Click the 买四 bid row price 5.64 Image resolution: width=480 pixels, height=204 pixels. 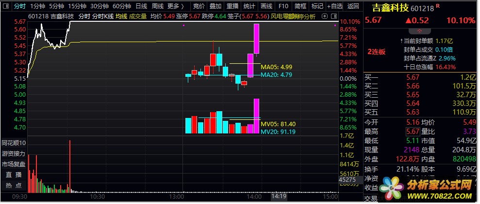(413, 103)
